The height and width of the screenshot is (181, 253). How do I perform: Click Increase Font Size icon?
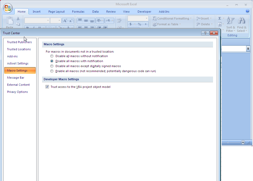65,21
